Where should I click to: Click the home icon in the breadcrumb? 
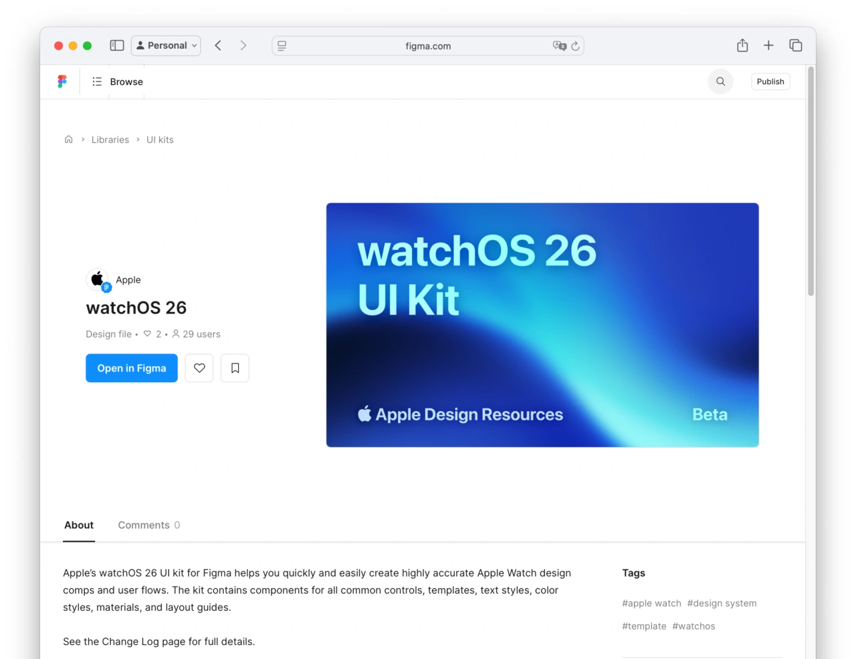click(68, 139)
